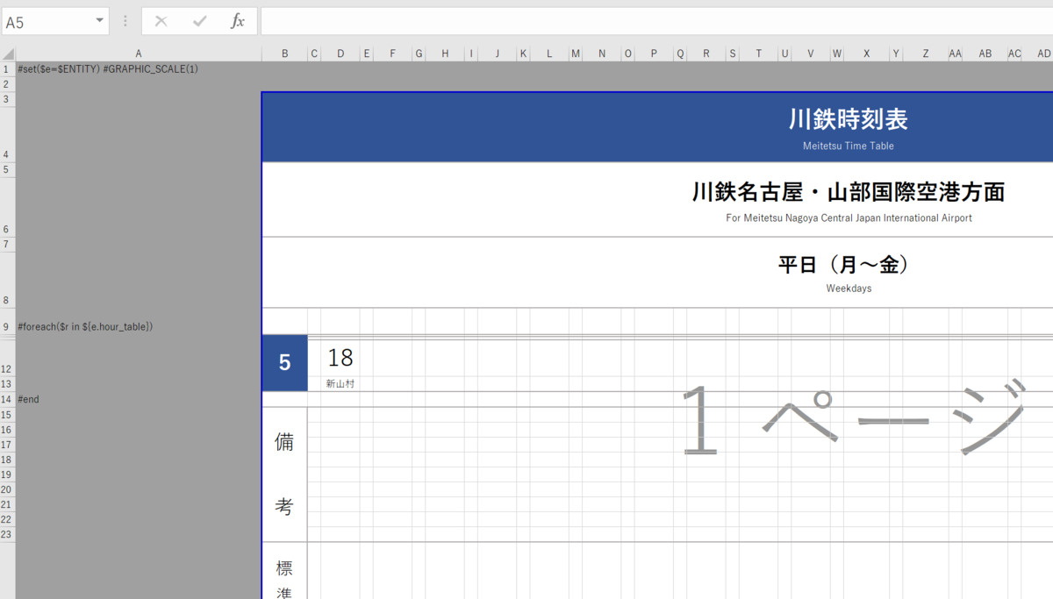This screenshot has width=1053, height=599.
Task: Select row 14 header
Action: click(7, 399)
